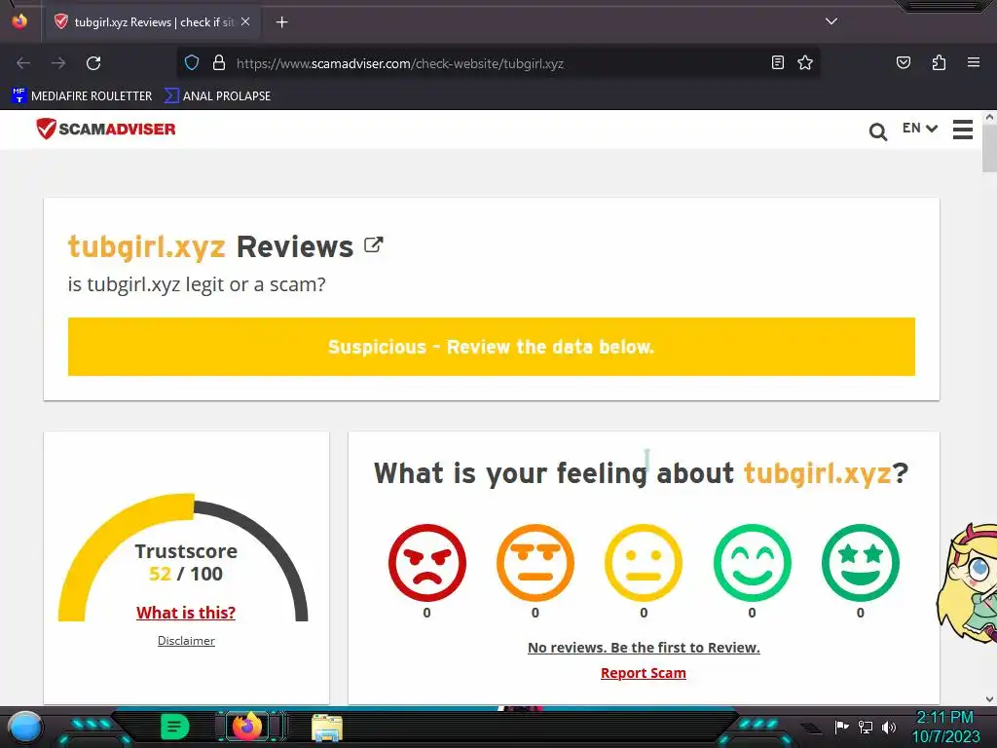Open the second bookmark in bookmarks toolbar
The height and width of the screenshot is (748, 997).
pos(217,96)
